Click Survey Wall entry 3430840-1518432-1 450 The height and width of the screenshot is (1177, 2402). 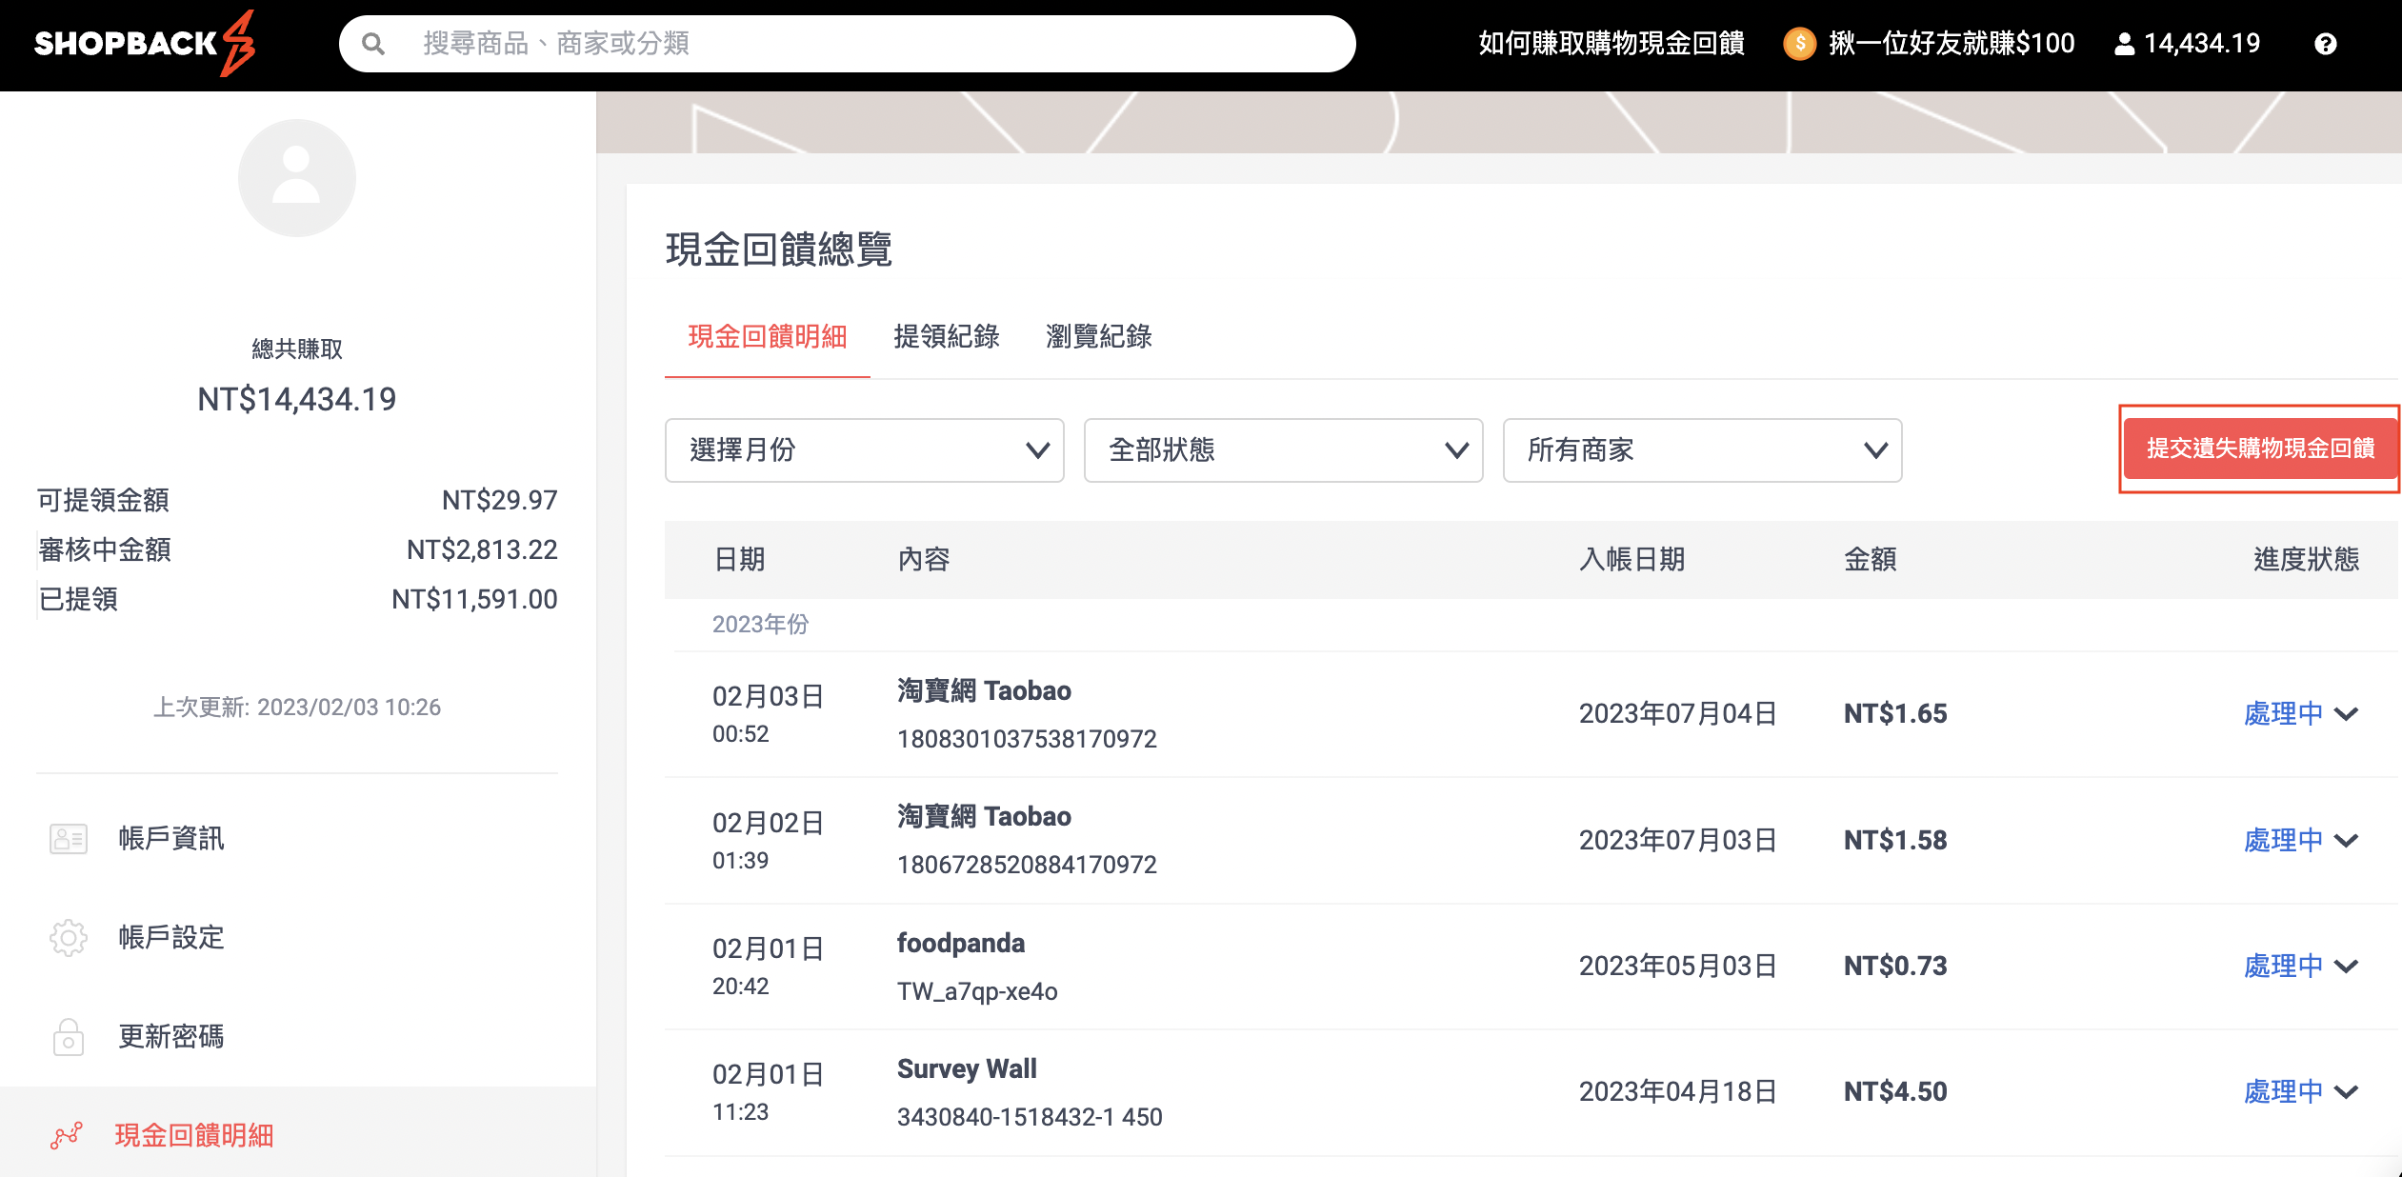pyautogui.click(x=1030, y=1117)
